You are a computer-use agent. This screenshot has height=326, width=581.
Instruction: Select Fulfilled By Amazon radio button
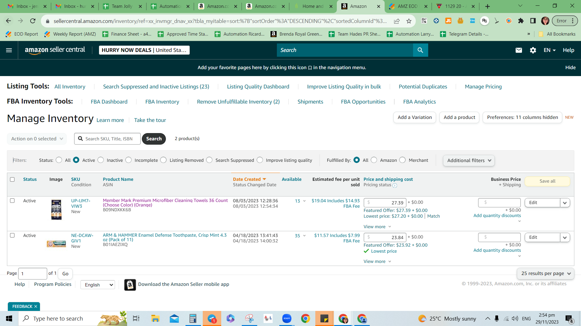[x=374, y=160]
